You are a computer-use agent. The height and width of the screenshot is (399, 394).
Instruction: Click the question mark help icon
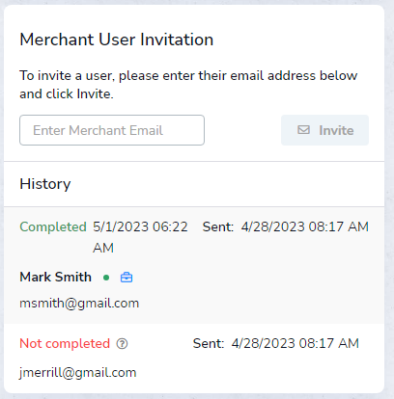coord(122,344)
